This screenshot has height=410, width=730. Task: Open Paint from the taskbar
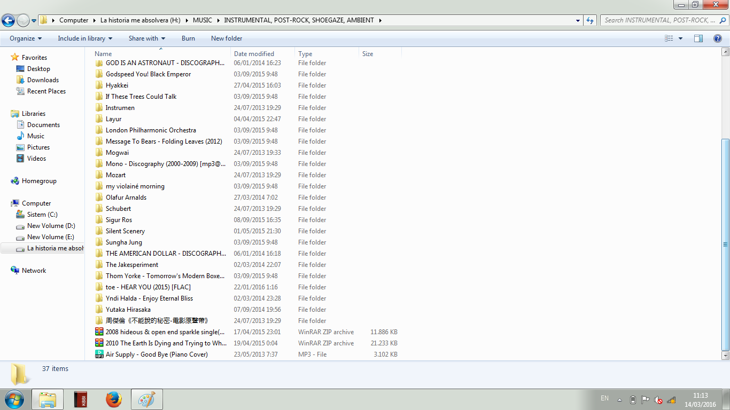pos(146,399)
